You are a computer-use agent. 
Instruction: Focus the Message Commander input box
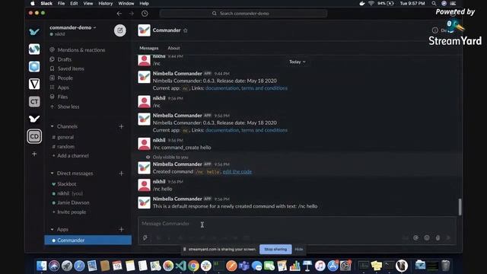(x=297, y=224)
